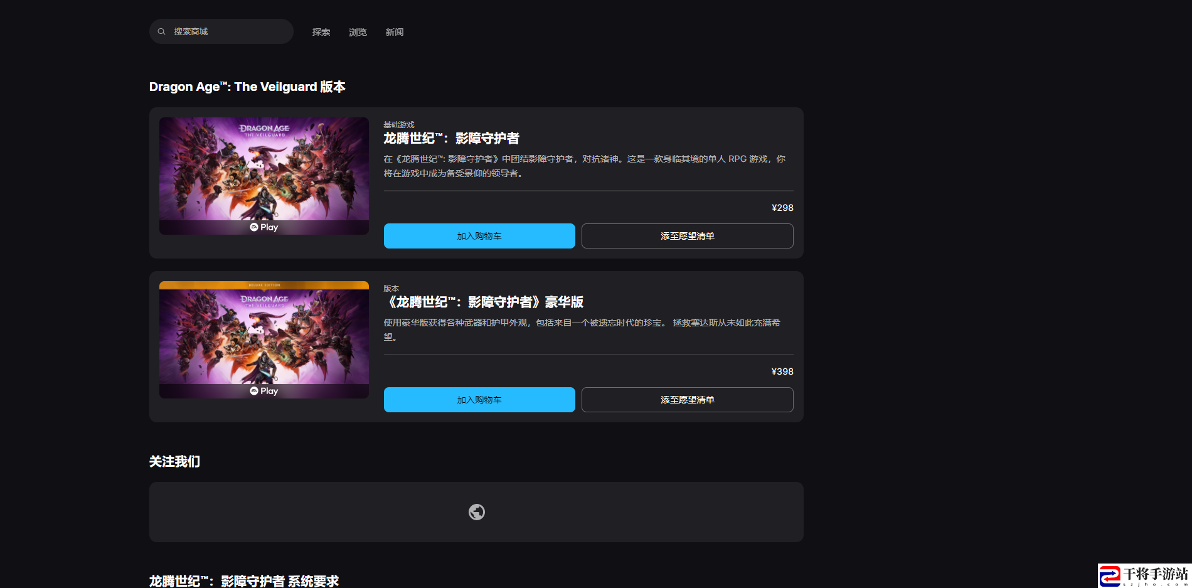Open the 《龙腾世纪™：影障守护者》豪华版 title
Viewport: 1192px width, 588px height.
pyautogui.click(x=484, y=302)
